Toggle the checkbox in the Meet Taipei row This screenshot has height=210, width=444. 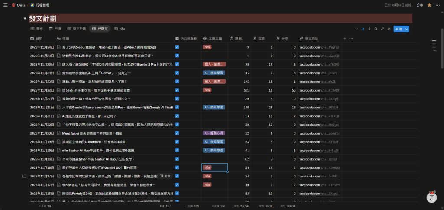[176, 133]
